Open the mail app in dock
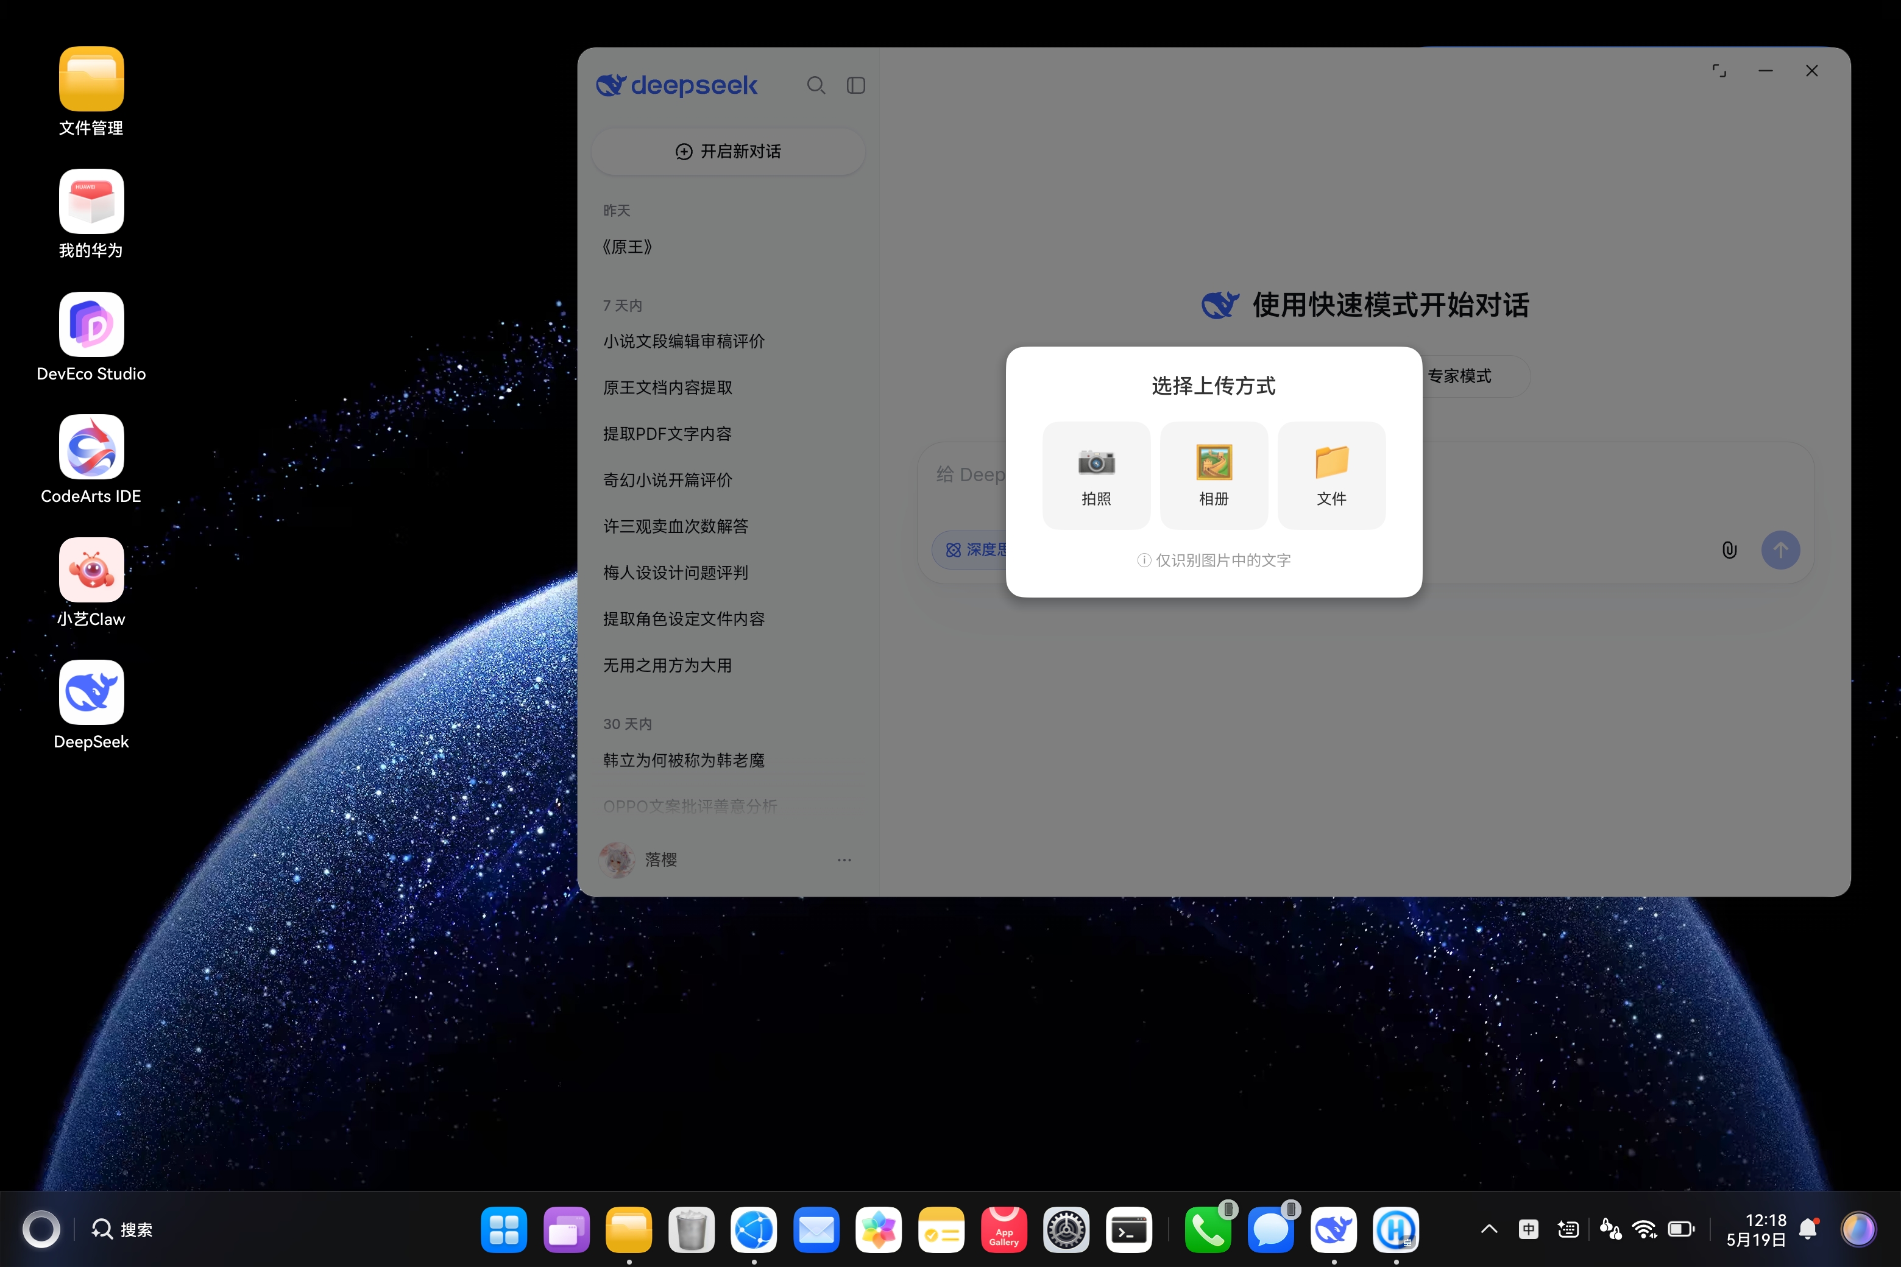This screenshot has height=1267, width=1901. 816,1229
